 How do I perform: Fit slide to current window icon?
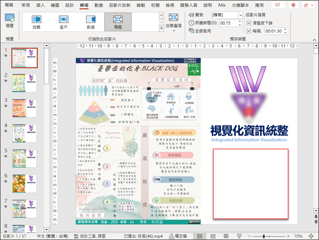click(x=311, y=236)
